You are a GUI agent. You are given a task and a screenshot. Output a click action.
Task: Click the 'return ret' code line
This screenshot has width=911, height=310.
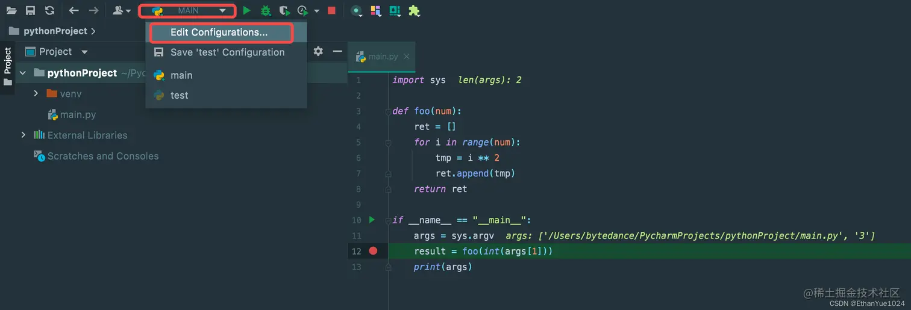coord(440,189)
